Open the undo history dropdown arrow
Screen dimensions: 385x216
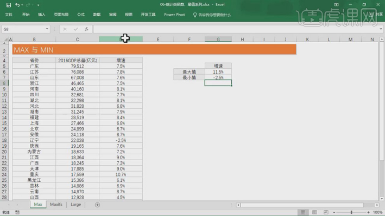[22, 5]
